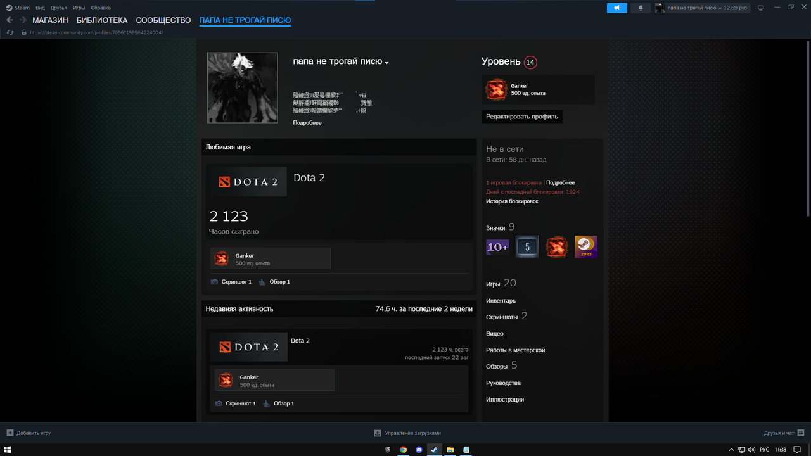This screenshot has height=456, width=811.
Task: Open the notifications bell
Action: pyautogui.click(x=641, y=8)
